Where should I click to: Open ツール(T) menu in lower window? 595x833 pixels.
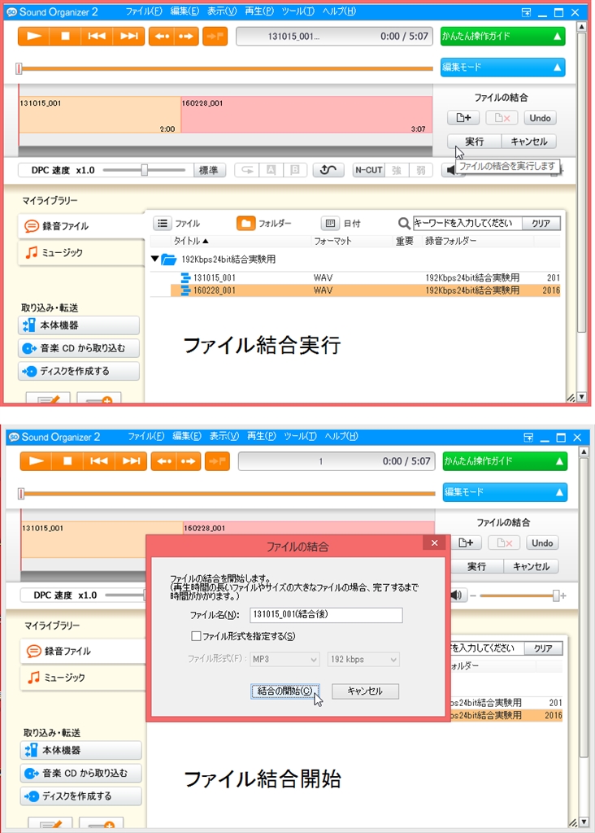[300, 436]
